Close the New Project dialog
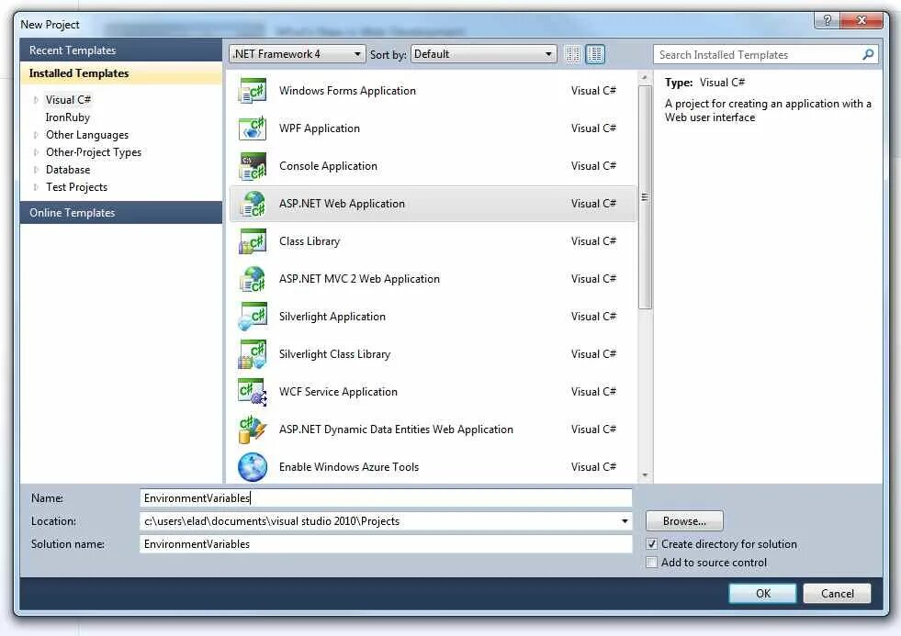This screenshot has width=901, height=636. [861, 21]
